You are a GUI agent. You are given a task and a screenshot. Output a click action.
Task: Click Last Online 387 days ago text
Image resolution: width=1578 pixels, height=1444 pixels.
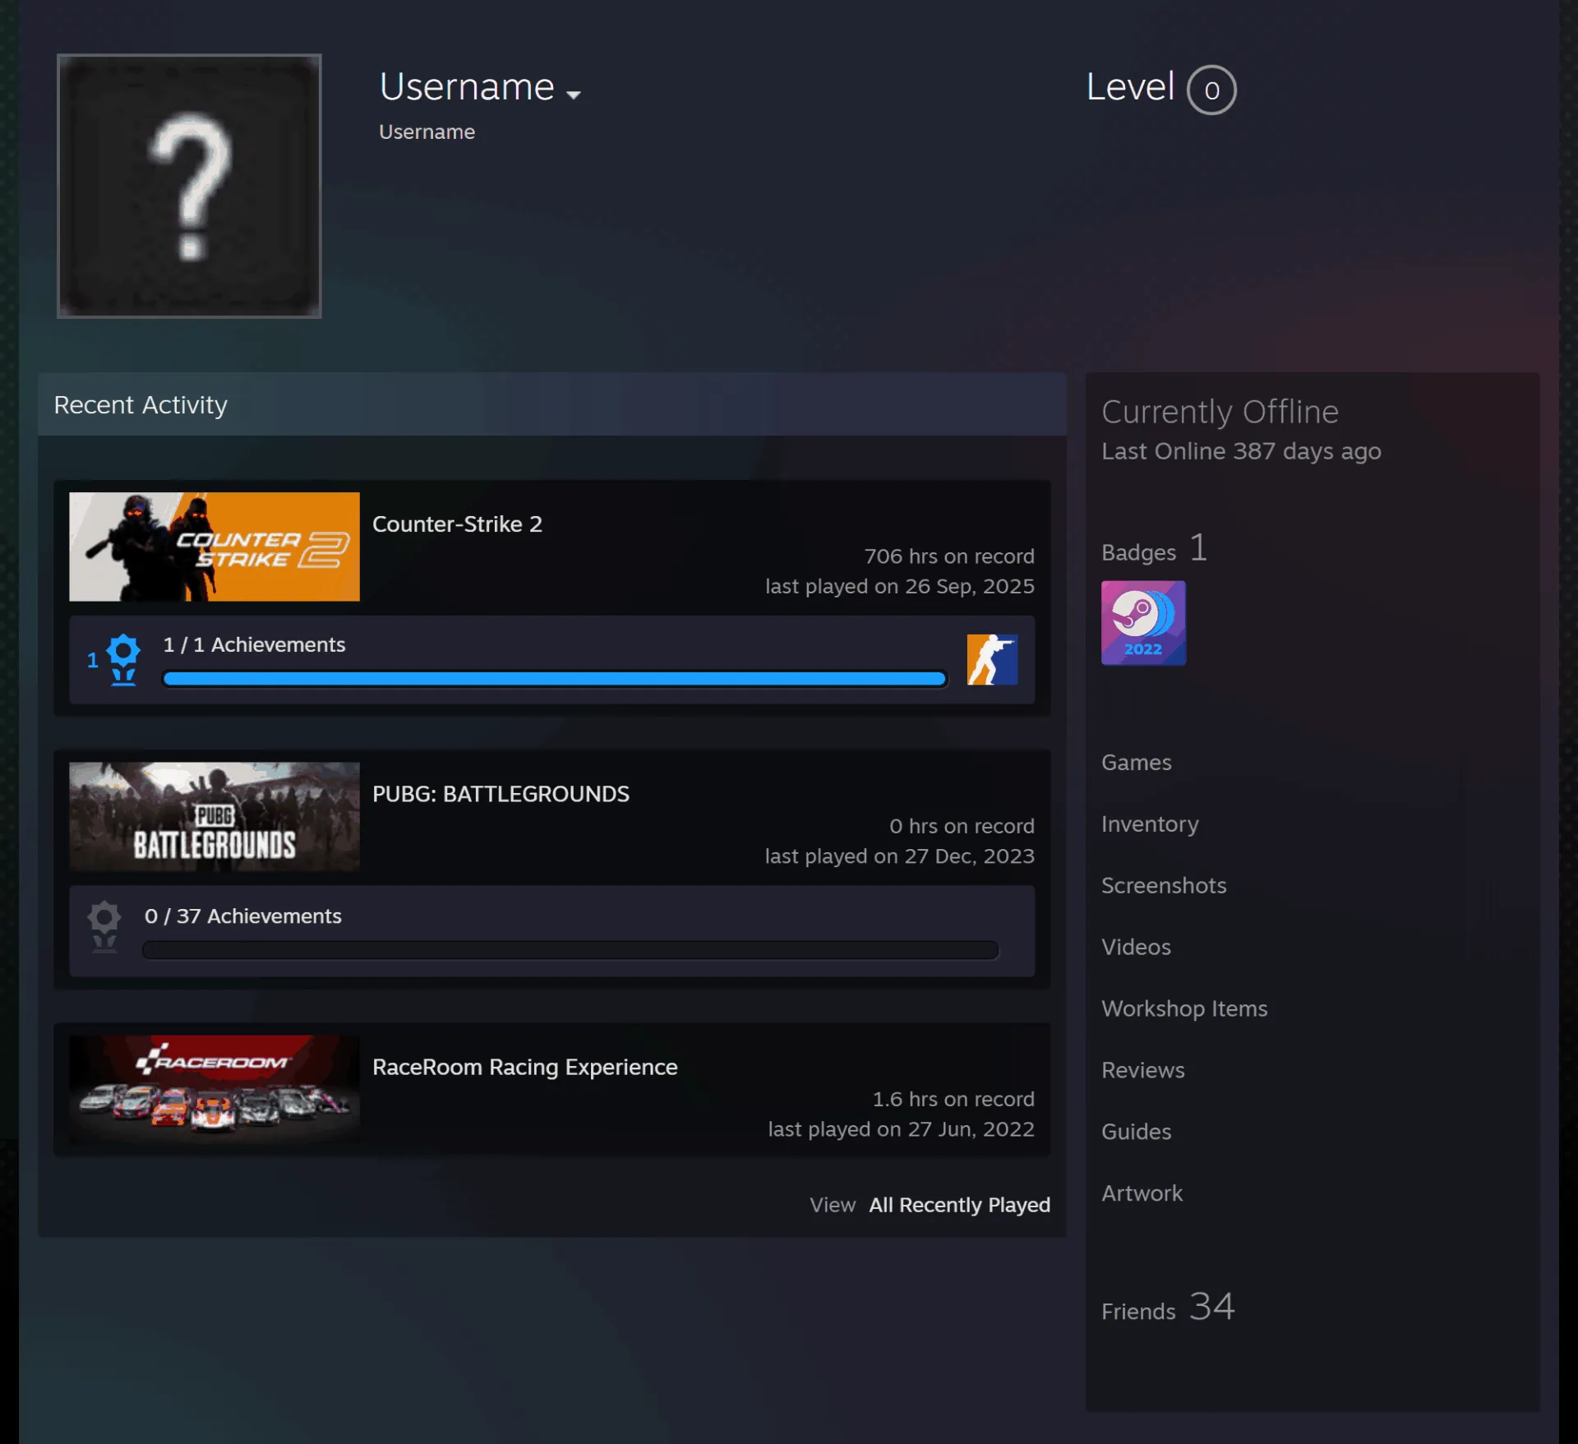coord(1241,451)
